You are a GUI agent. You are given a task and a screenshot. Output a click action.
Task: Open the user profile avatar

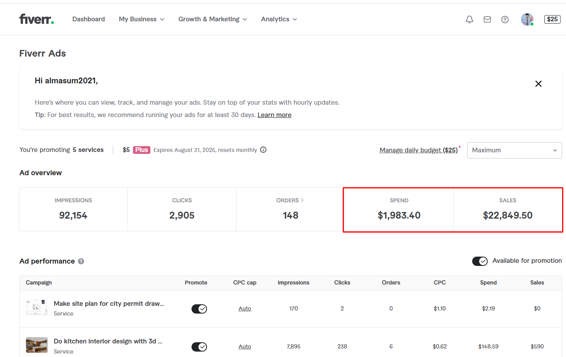(x=527, y=19)
